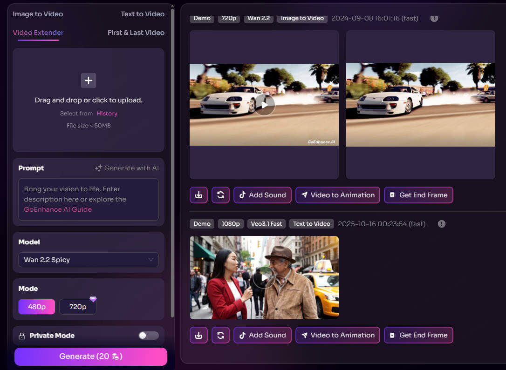Image resolution: width=506 pixels, height=370 pixels.
Task: Regenerate the white sports car video
Action: (x=220, y=195)
